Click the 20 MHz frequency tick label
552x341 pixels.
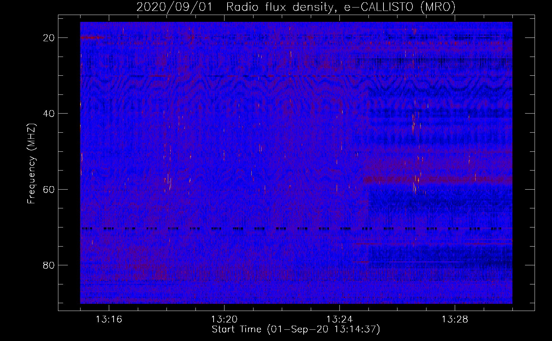coord(49,38)
